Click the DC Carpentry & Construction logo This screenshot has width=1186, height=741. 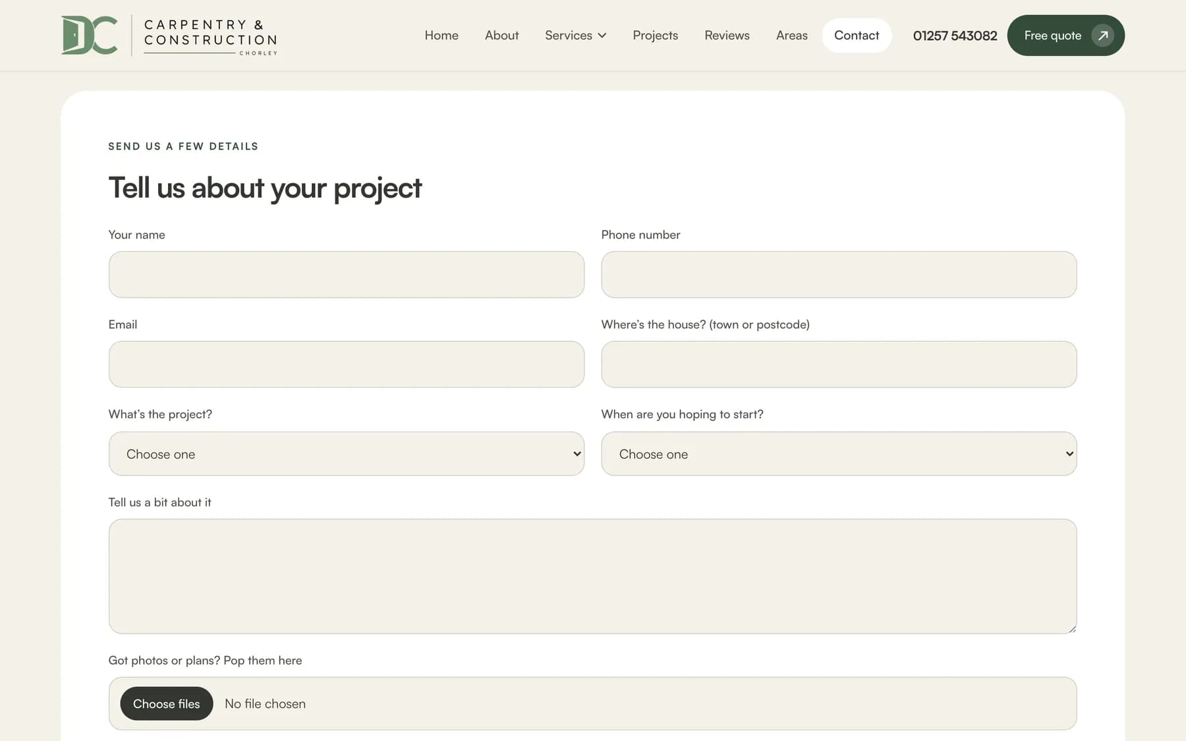(x=169, y=35)
